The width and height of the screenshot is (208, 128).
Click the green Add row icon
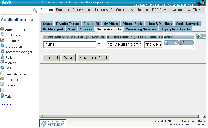point(198,36)
